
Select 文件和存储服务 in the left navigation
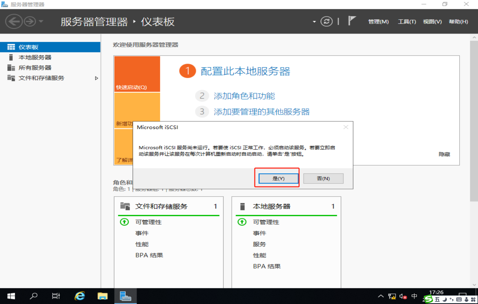[50, 78]
